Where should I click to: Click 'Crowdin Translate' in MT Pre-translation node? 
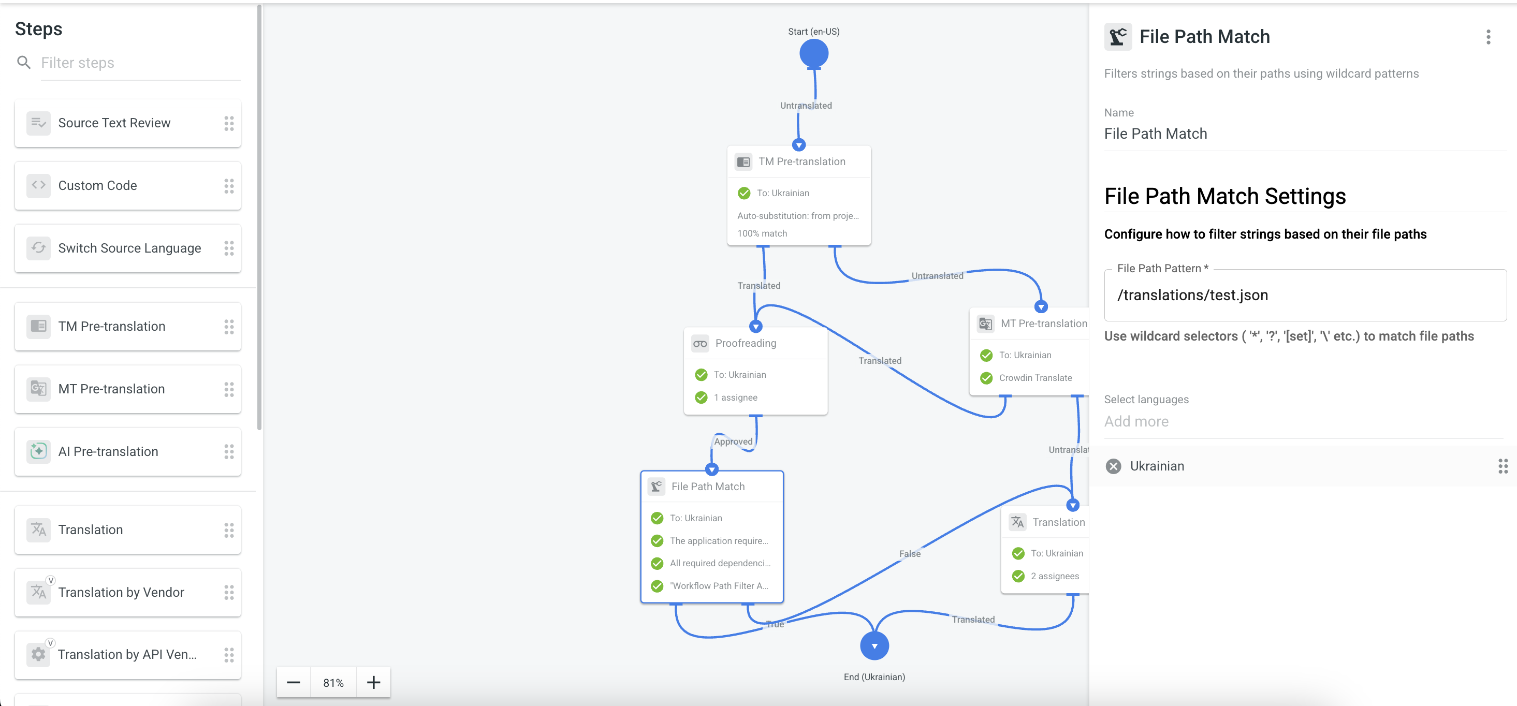click(1035, 378)
